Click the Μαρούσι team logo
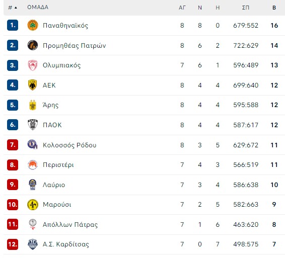Viewport: 285px width, 260px height. 33,205
